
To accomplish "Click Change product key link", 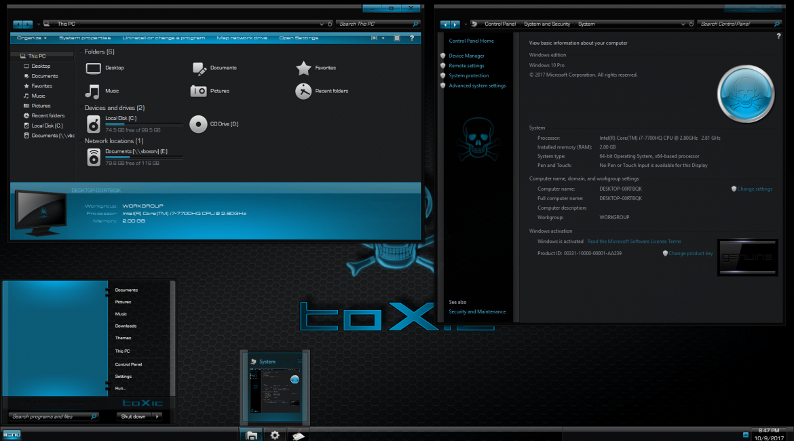I will [x=690, y=253].
